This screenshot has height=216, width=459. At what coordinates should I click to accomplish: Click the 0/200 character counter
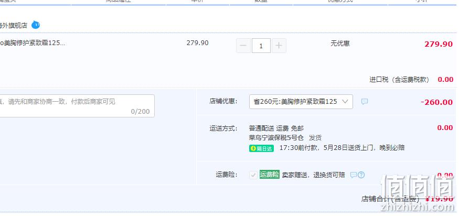click(x=140, y=112)
